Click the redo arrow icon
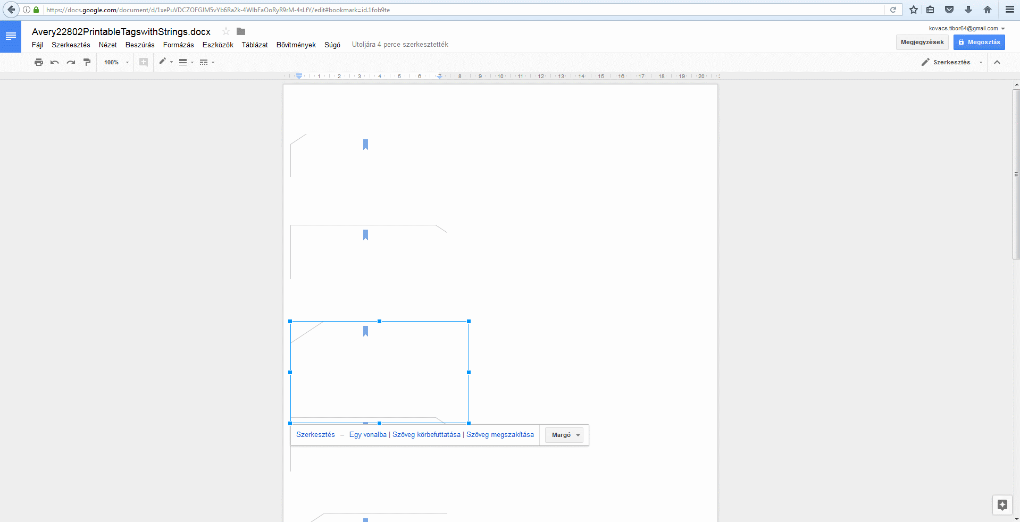Viewport: 1020px width, 522px height. pos(71,62)
